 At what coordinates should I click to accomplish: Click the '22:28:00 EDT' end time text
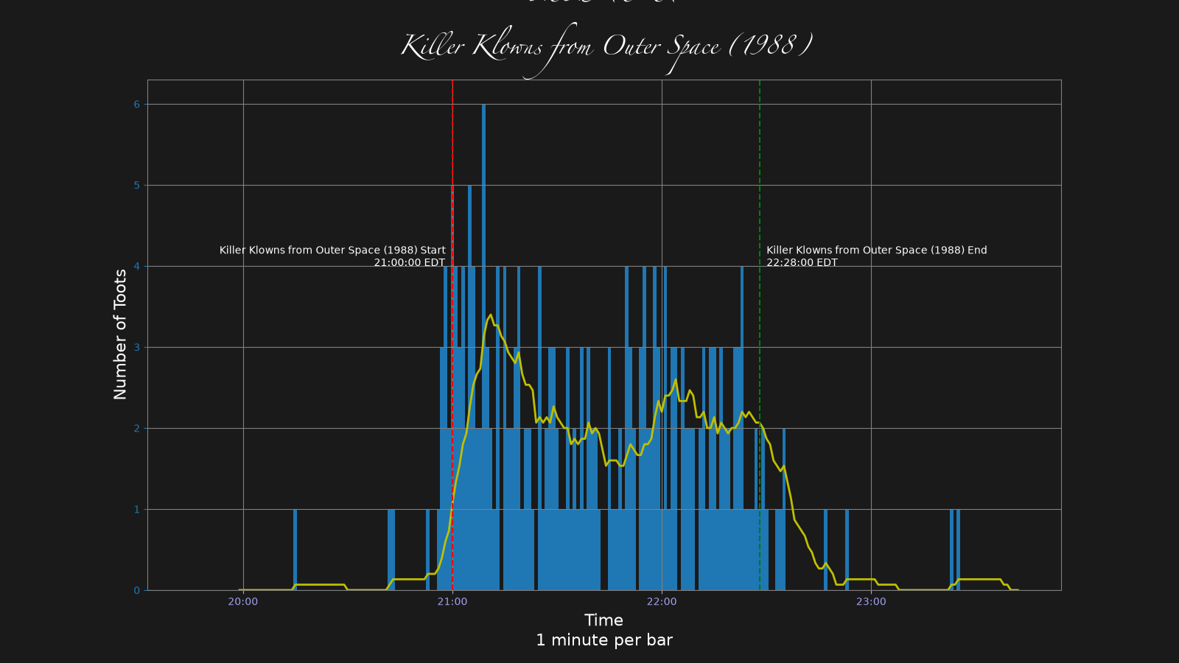[802, 262]
